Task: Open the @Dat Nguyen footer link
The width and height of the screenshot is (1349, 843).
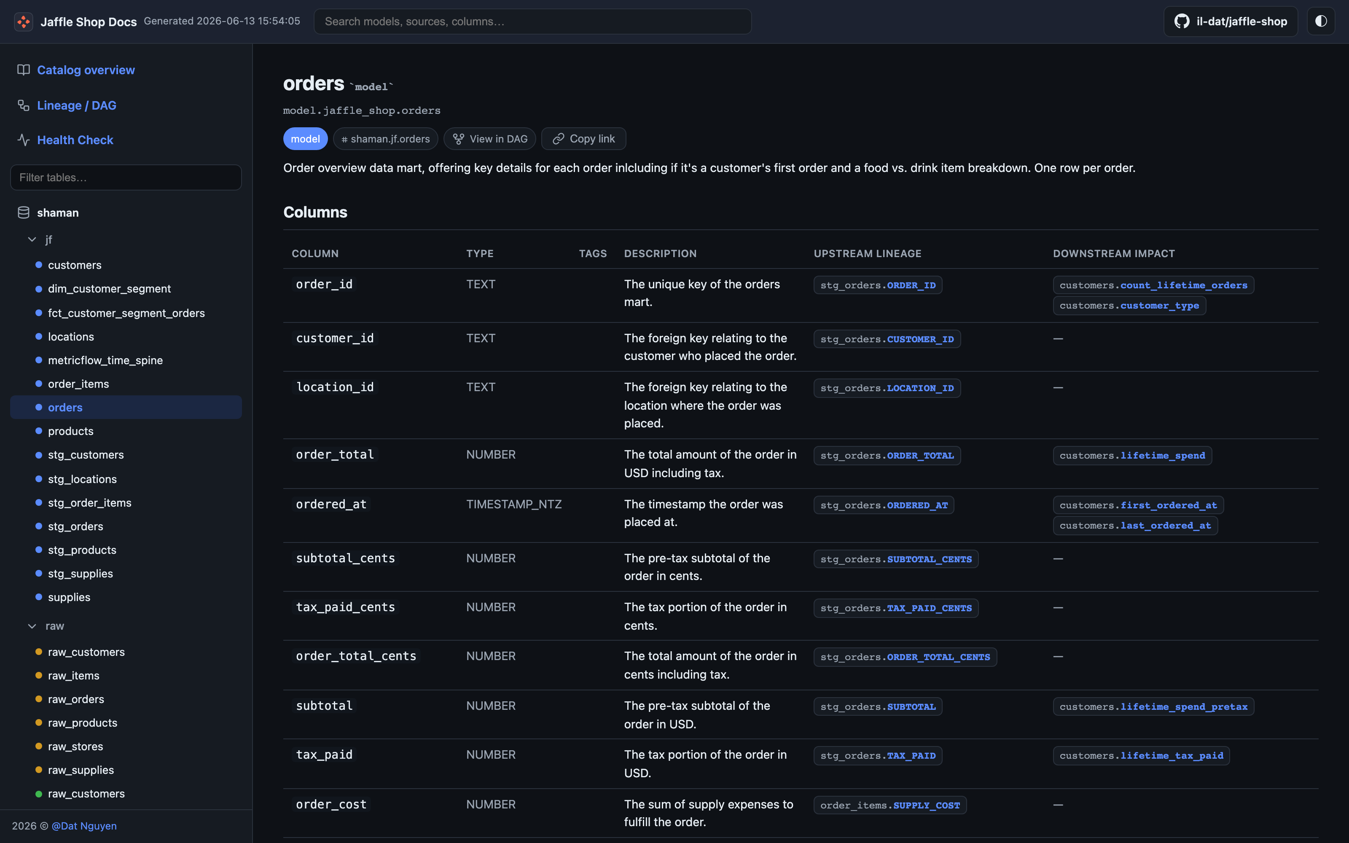Action: pos(84,826)
